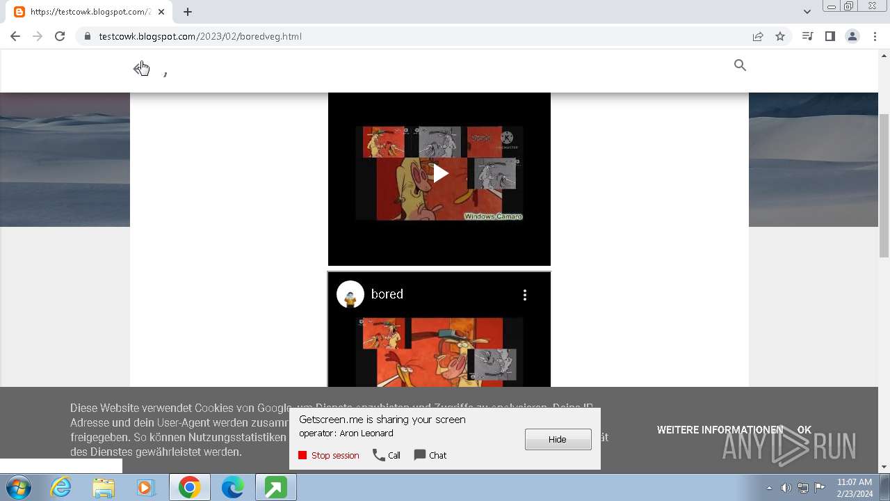Click the Show desktop strip at the taskbar end

[885, 488]
